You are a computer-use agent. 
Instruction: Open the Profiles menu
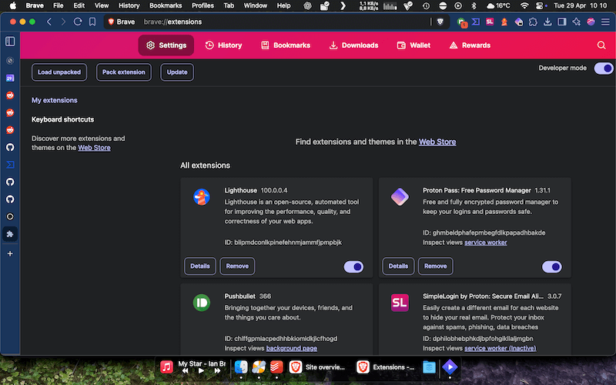[x=203, y=5]
